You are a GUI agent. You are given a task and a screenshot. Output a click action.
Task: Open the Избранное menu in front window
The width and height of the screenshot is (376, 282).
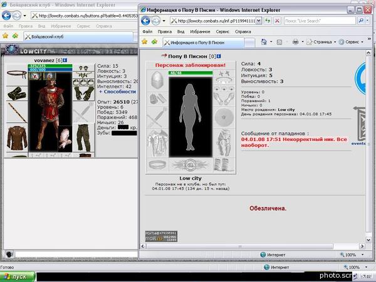pos(200,32)
